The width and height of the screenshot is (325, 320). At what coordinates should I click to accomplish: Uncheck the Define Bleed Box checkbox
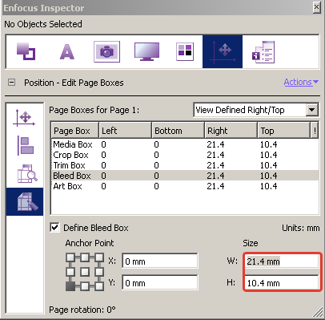point(54,228)
